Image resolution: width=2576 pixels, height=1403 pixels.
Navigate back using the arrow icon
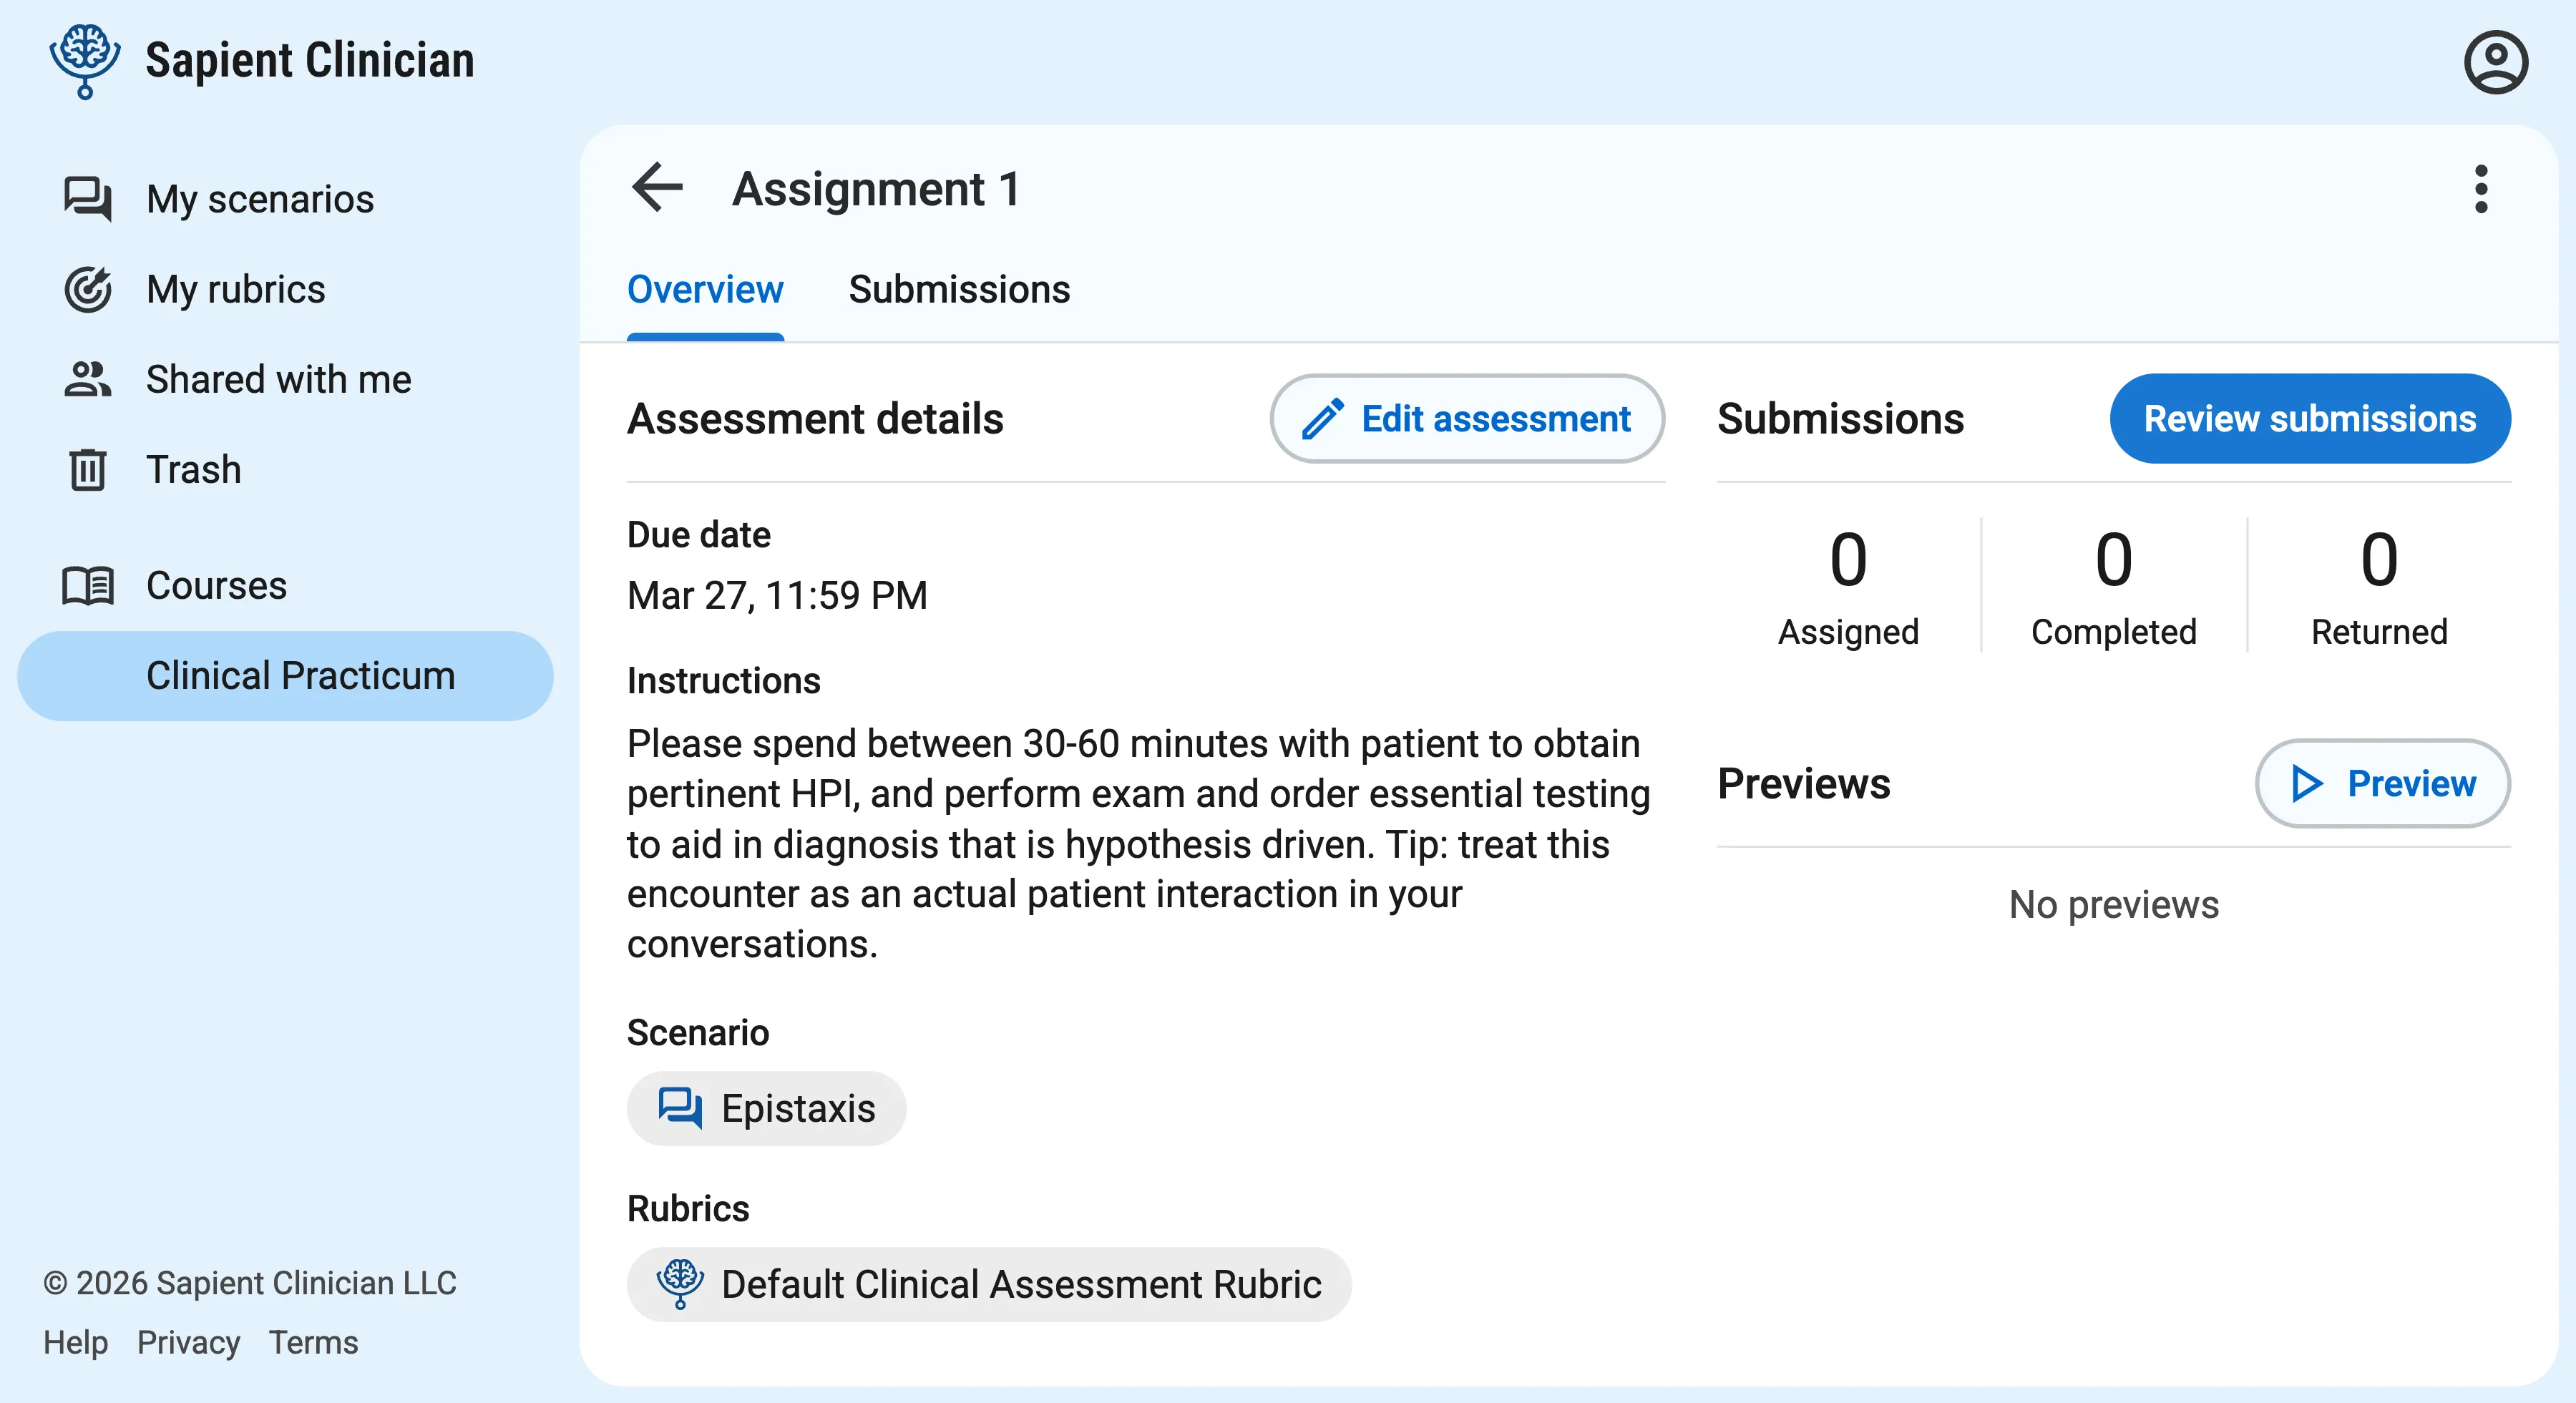click(655, 187)
